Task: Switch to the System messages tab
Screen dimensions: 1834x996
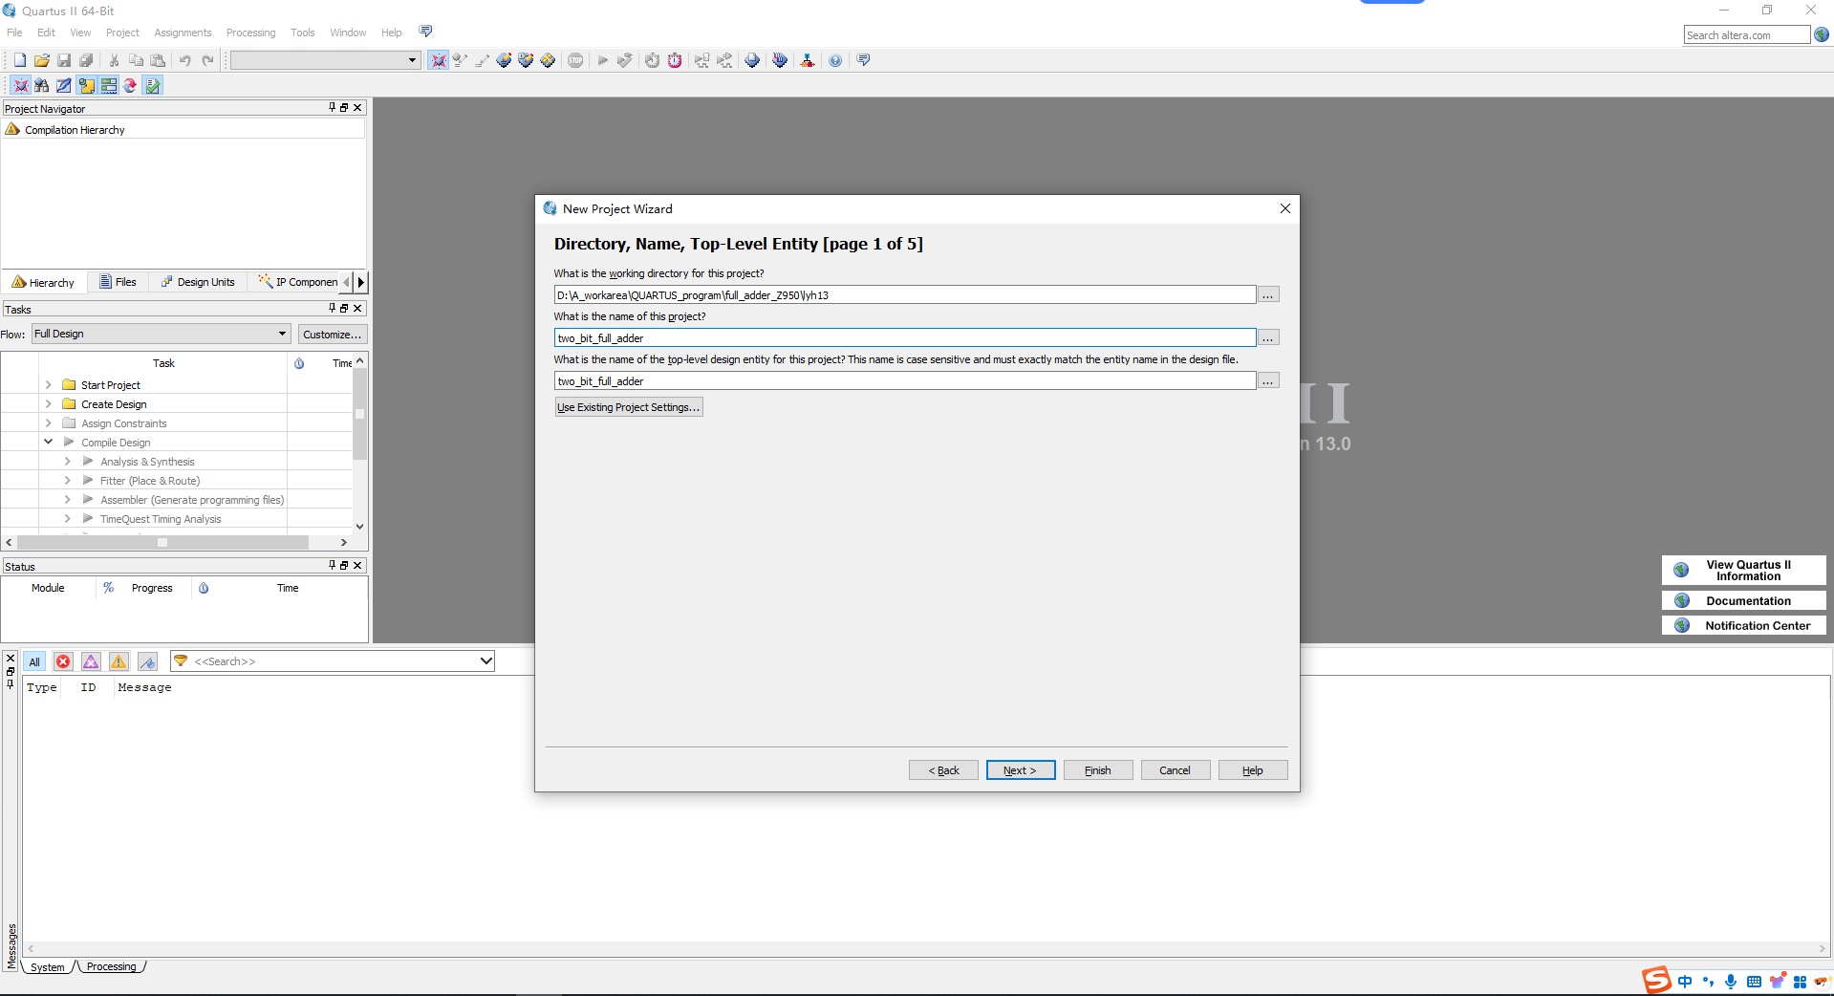Action: [48, 966]
